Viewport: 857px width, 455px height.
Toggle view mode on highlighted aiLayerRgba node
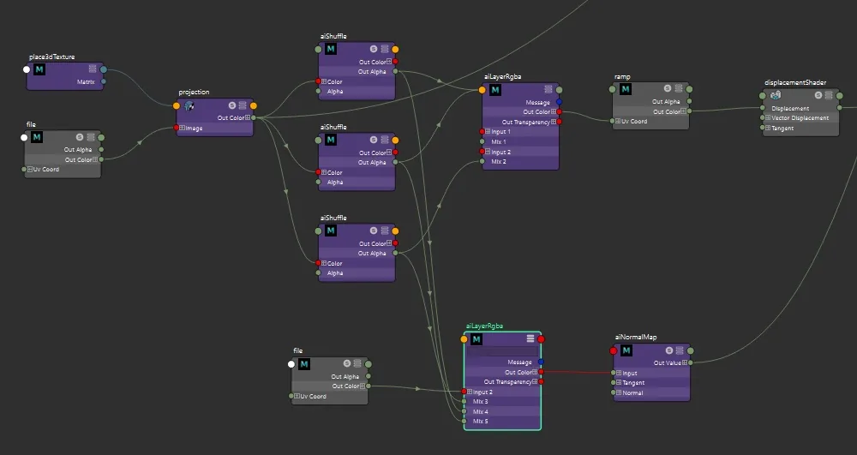tap(530, 338)
